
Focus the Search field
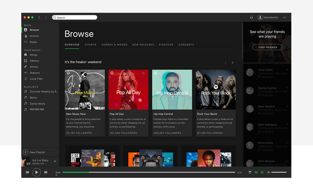coord(75,17)
